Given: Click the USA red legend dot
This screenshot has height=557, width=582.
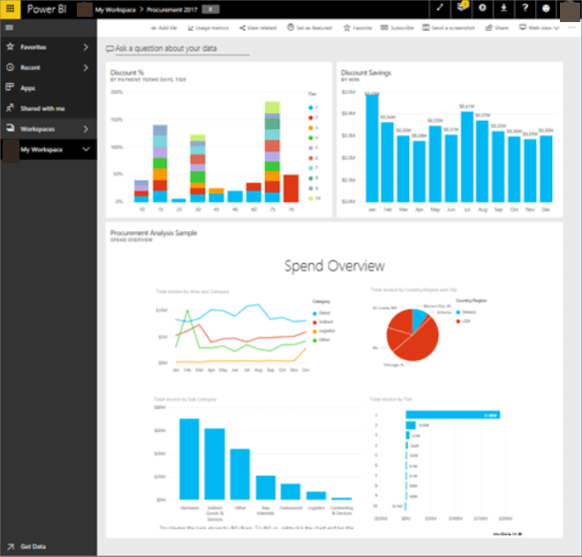Looking at the screenshot, I should (458, 321).
